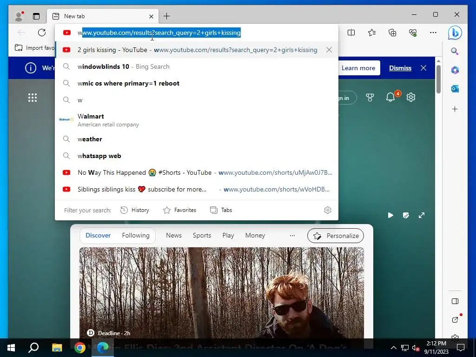The height and width of the screenshot is (357, 476).
Task: Open Siblings siblings kiss Shorts suggestion
Action: (197, 189)
